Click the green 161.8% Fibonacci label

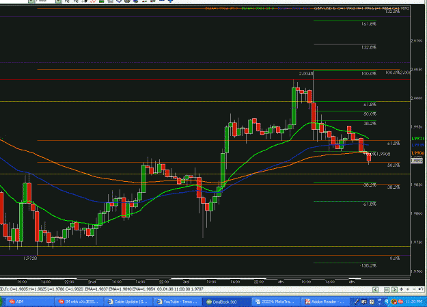click(369, 24)
